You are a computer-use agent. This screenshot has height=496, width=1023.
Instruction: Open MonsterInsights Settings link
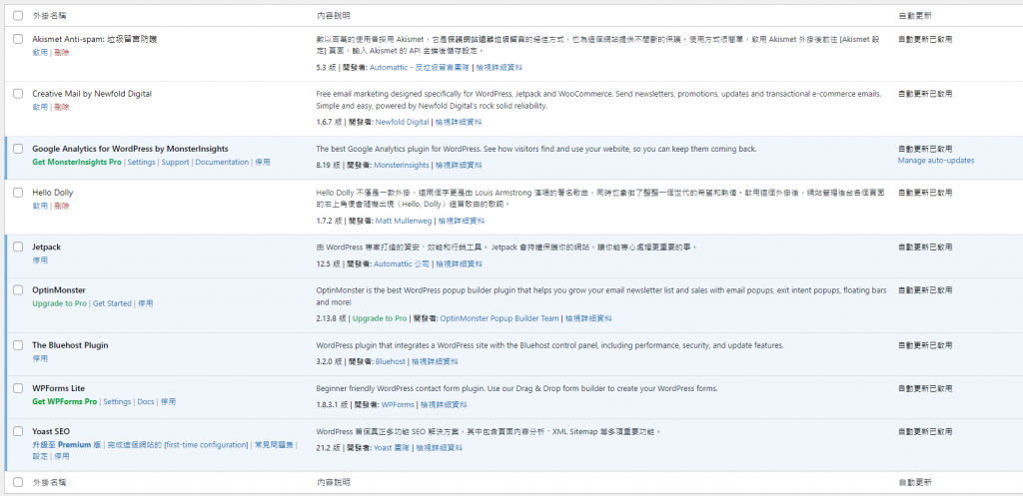click(142, 163)
